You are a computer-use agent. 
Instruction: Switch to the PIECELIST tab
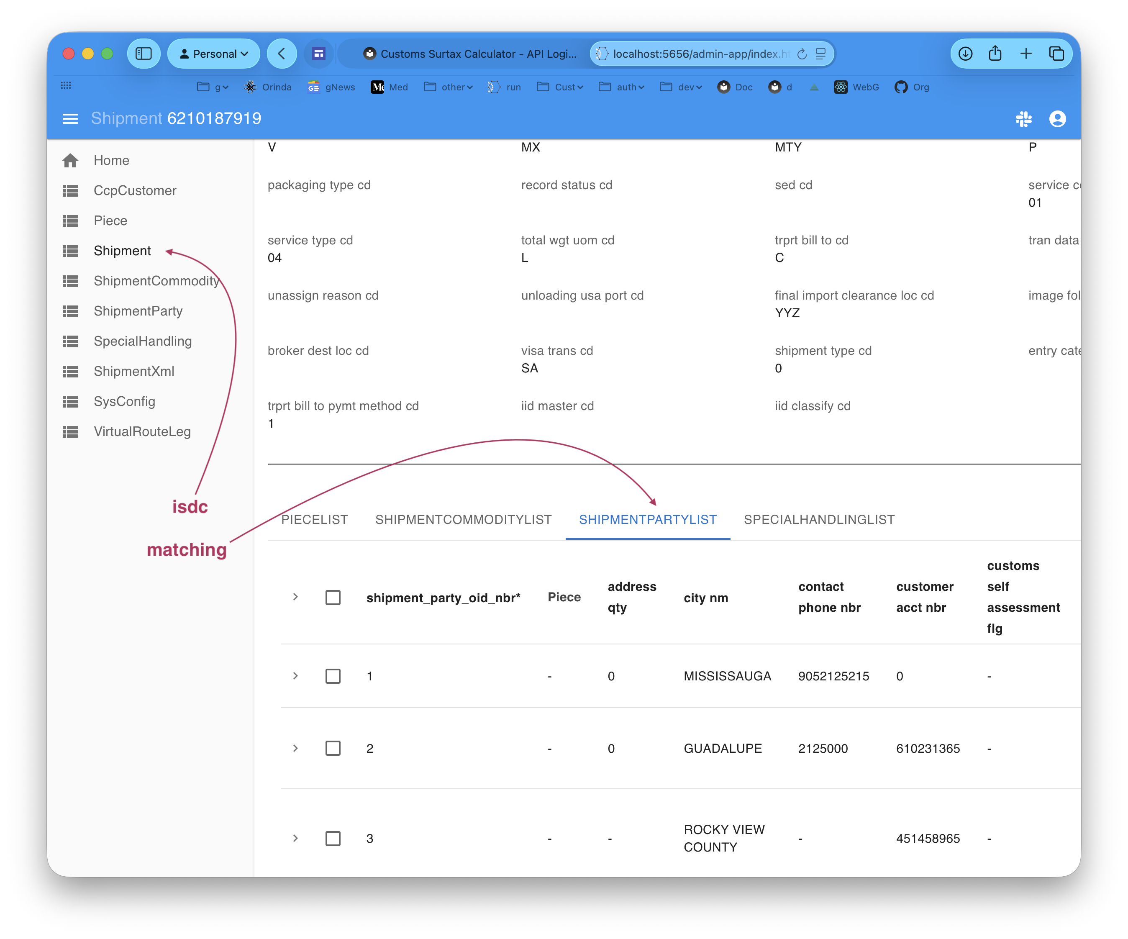315,519
